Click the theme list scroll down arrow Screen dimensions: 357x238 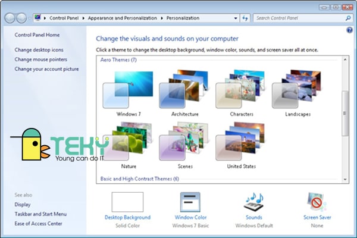[345, 180]
